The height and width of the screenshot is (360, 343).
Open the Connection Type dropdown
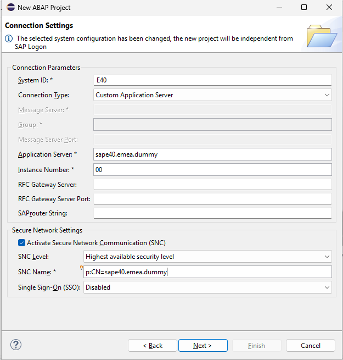click(x=212, y=95)
